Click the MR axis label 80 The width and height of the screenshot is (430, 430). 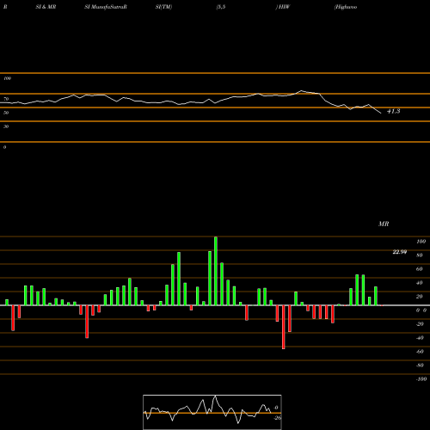tap(420, 255)
